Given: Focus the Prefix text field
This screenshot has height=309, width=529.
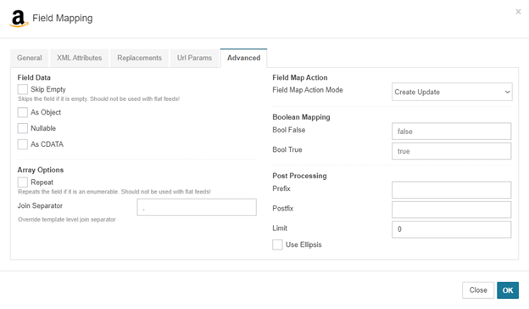Looking at the screenshot, I should click(x=451, y=190).
